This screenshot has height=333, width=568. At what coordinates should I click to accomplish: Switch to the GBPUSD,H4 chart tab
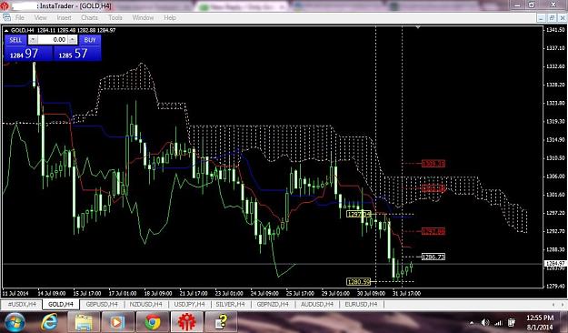coord(102,304)
